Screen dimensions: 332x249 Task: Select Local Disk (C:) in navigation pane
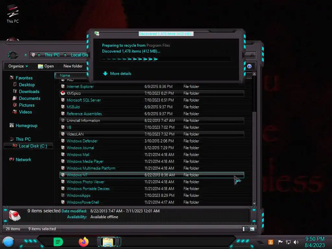[33, 146]
